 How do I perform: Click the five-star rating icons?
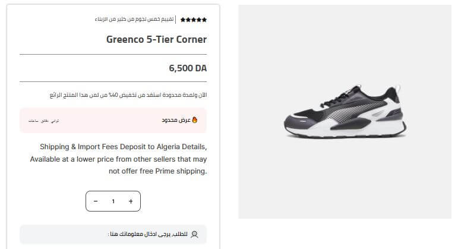point(194,20)
